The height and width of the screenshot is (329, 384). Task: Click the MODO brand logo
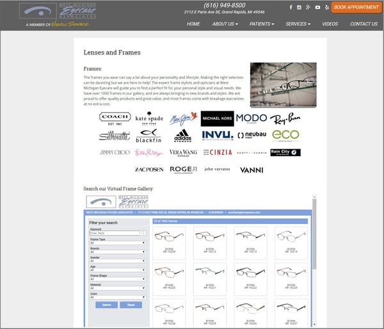pos(252,118)
